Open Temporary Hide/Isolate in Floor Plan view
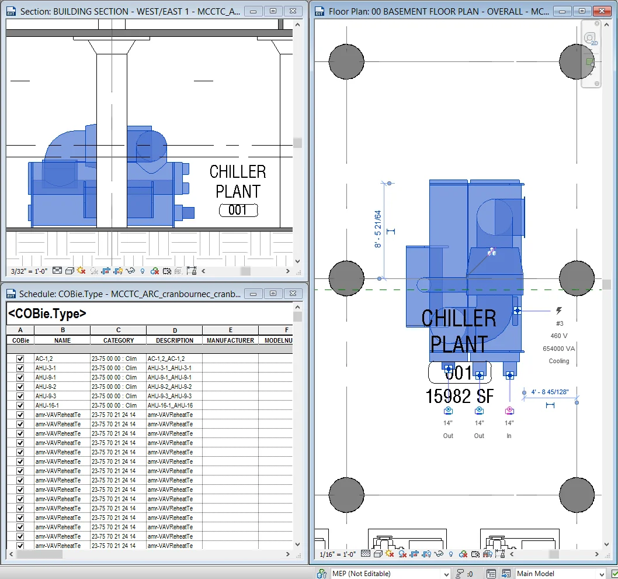Image resolution: width=618 pixels, height=579 pixels. 439,554
